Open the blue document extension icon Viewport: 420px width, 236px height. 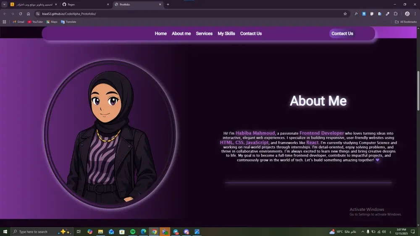click(380, 14)
